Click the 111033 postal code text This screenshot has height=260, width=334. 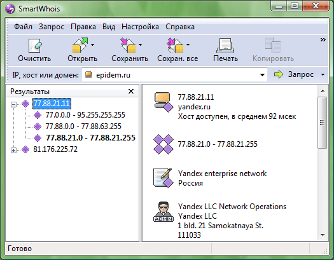pos(190,235)
